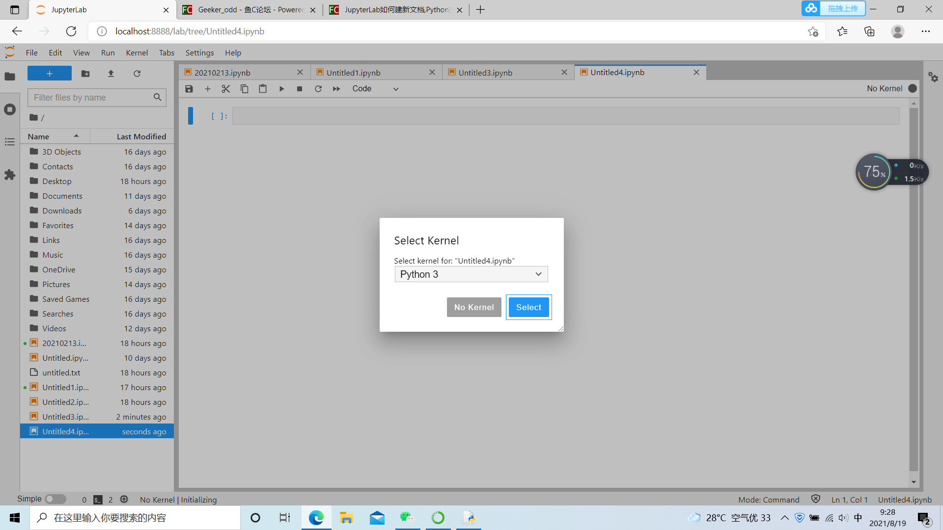Click the browser refresh button
The image size is (943, 530).
tap(71, 31)
